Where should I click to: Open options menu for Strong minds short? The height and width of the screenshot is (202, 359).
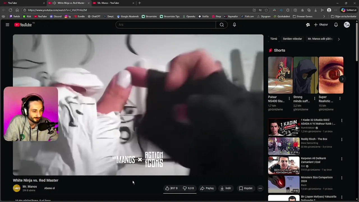point(314,98)
